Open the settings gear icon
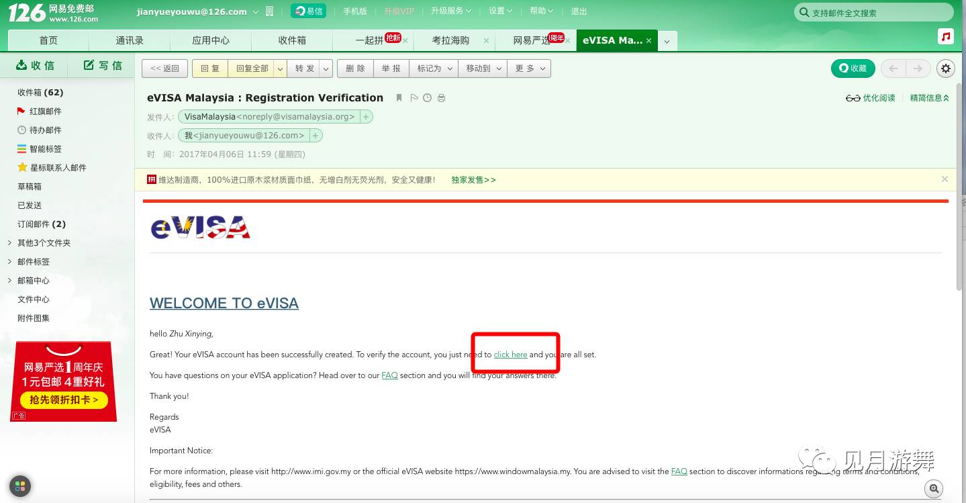Screen dimensions: 966x503 pos(946,68)
